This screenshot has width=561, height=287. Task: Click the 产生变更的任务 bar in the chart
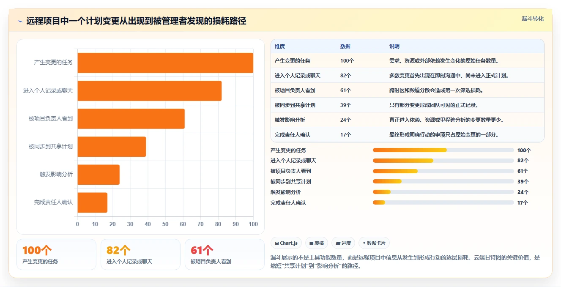165,63
